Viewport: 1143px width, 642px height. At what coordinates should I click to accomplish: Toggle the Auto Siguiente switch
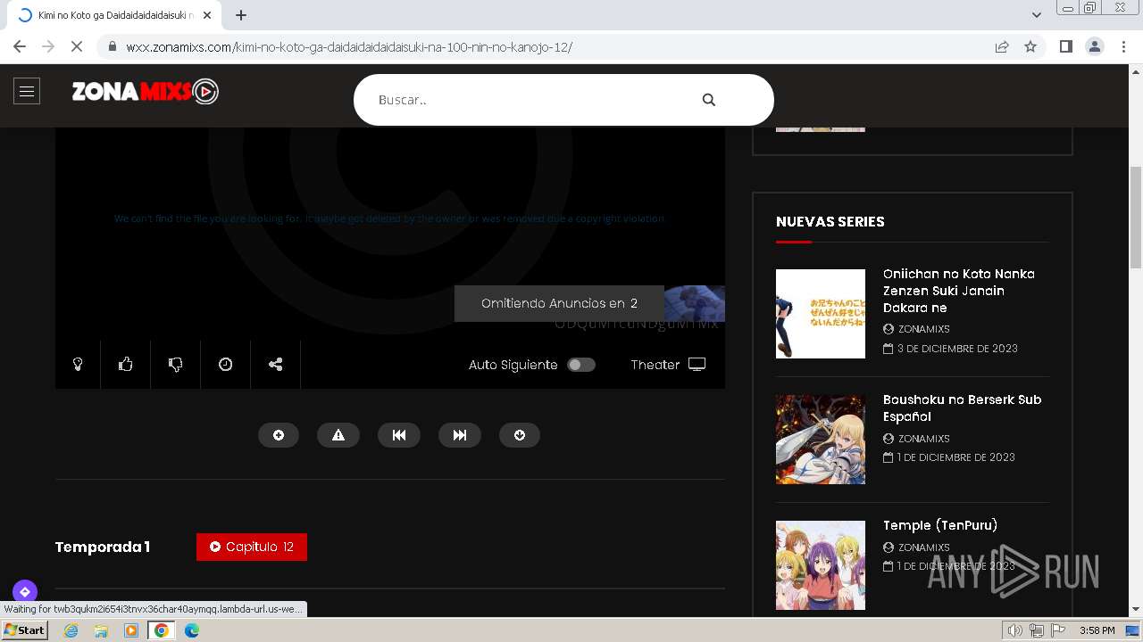pyautogui.click(x=581, y=365)
